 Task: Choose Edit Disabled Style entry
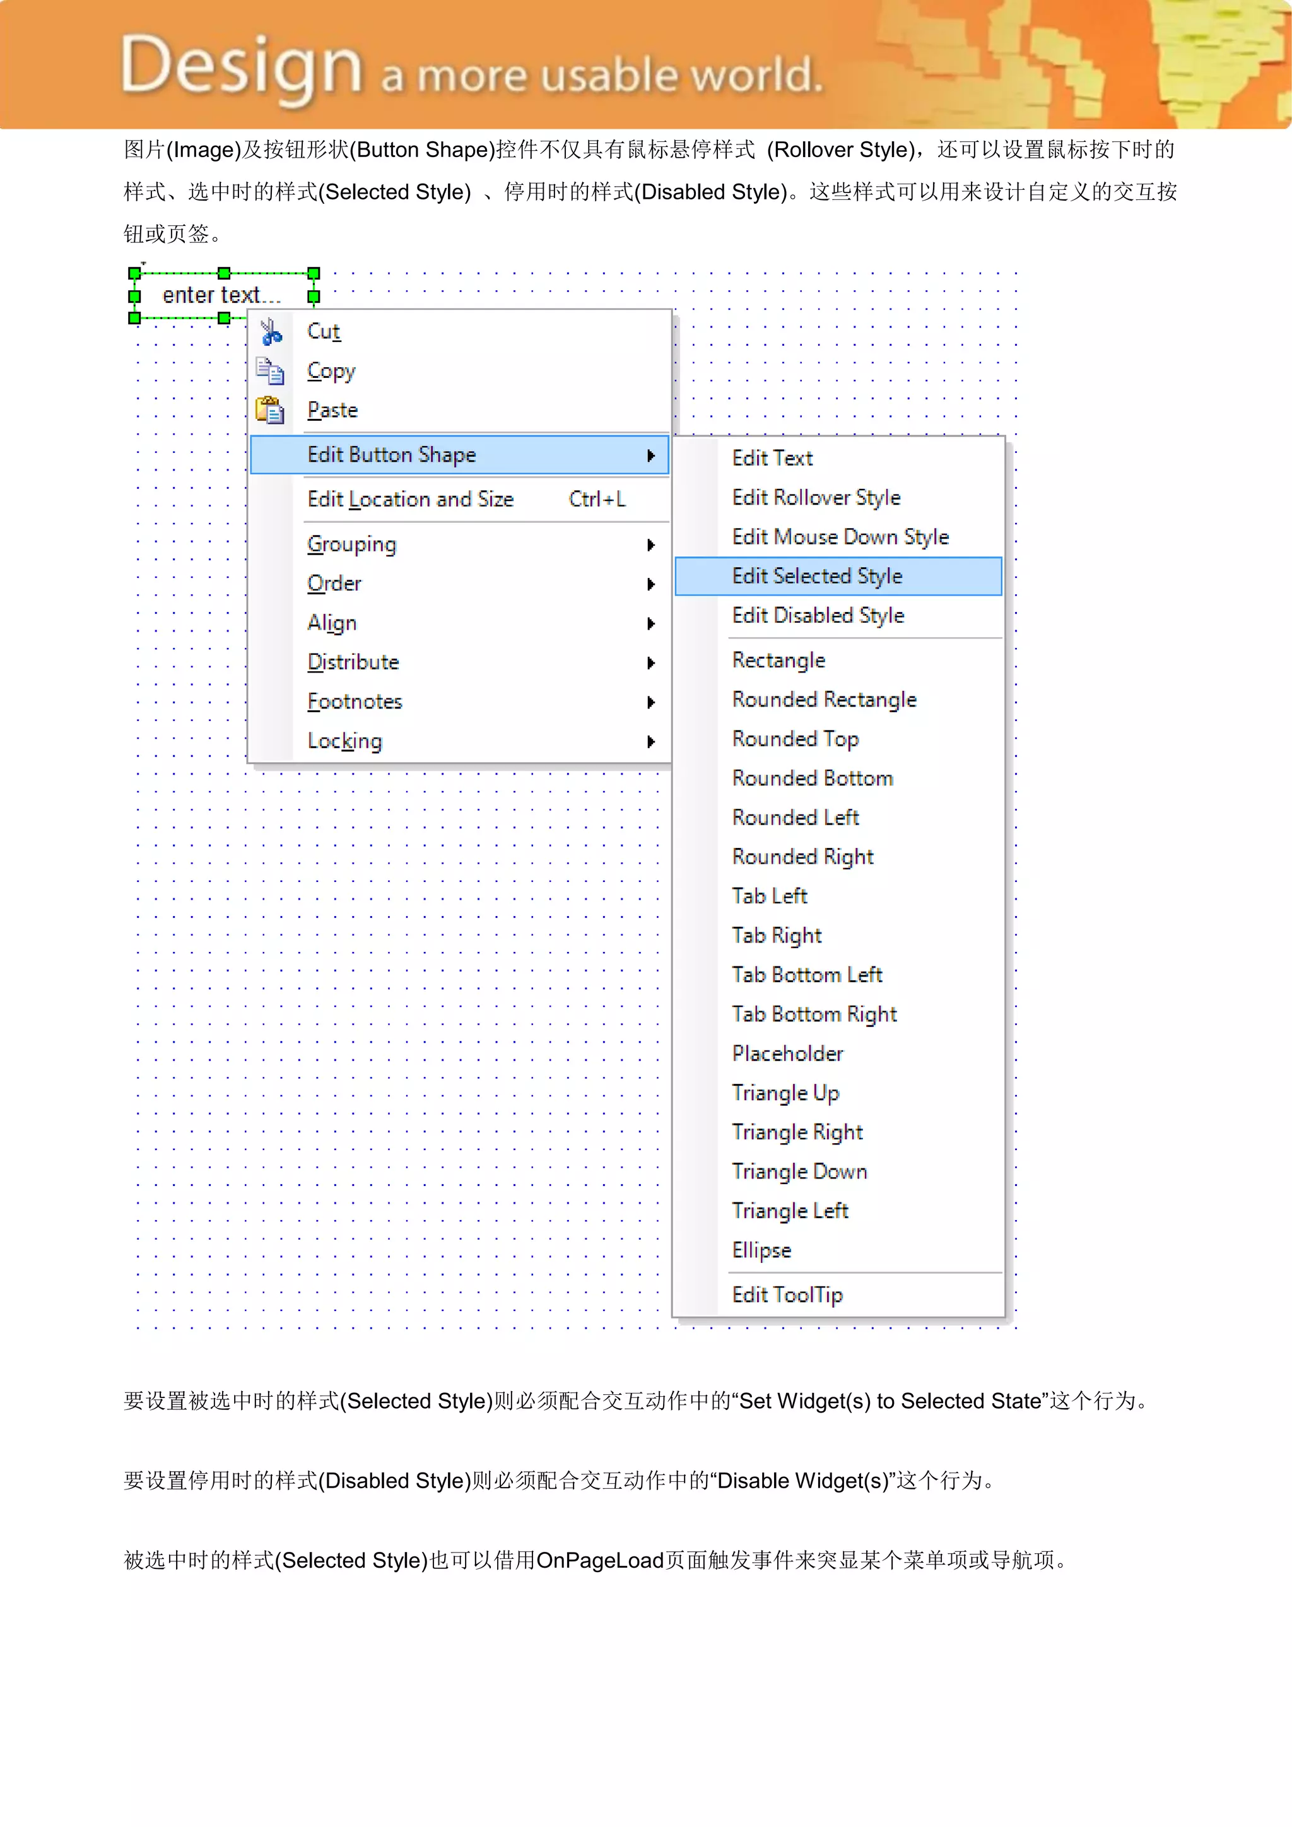(x=818, y=616)
